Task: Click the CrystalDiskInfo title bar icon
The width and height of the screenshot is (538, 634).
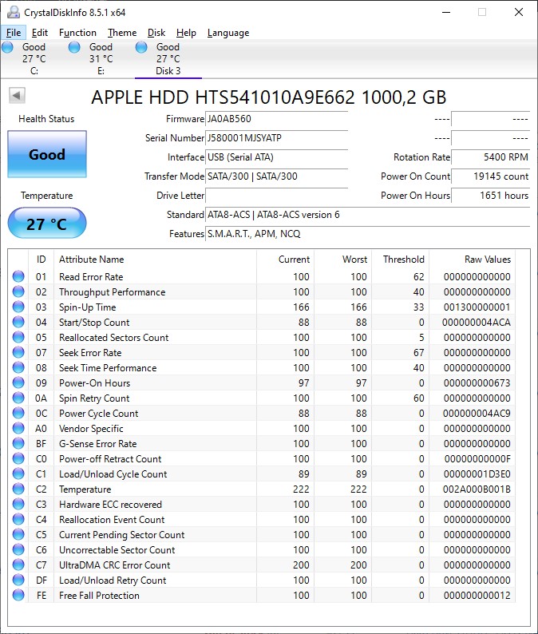Action: pyautogui.click(x=10, y=12)
